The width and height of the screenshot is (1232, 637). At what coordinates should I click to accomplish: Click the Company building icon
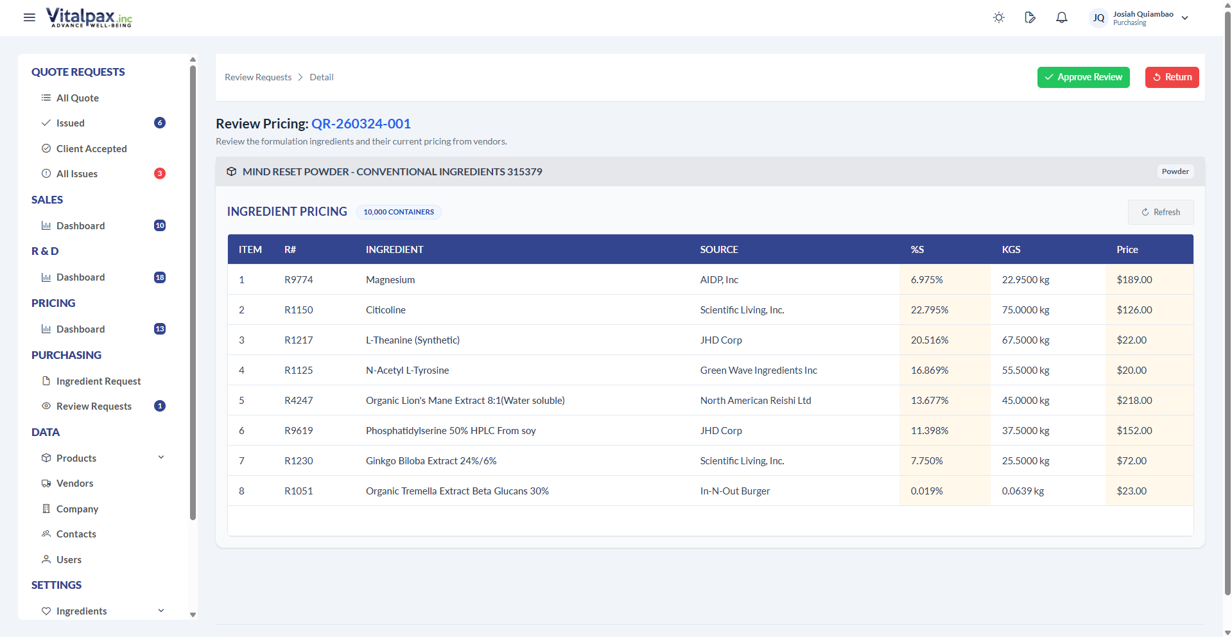(46, 509)
